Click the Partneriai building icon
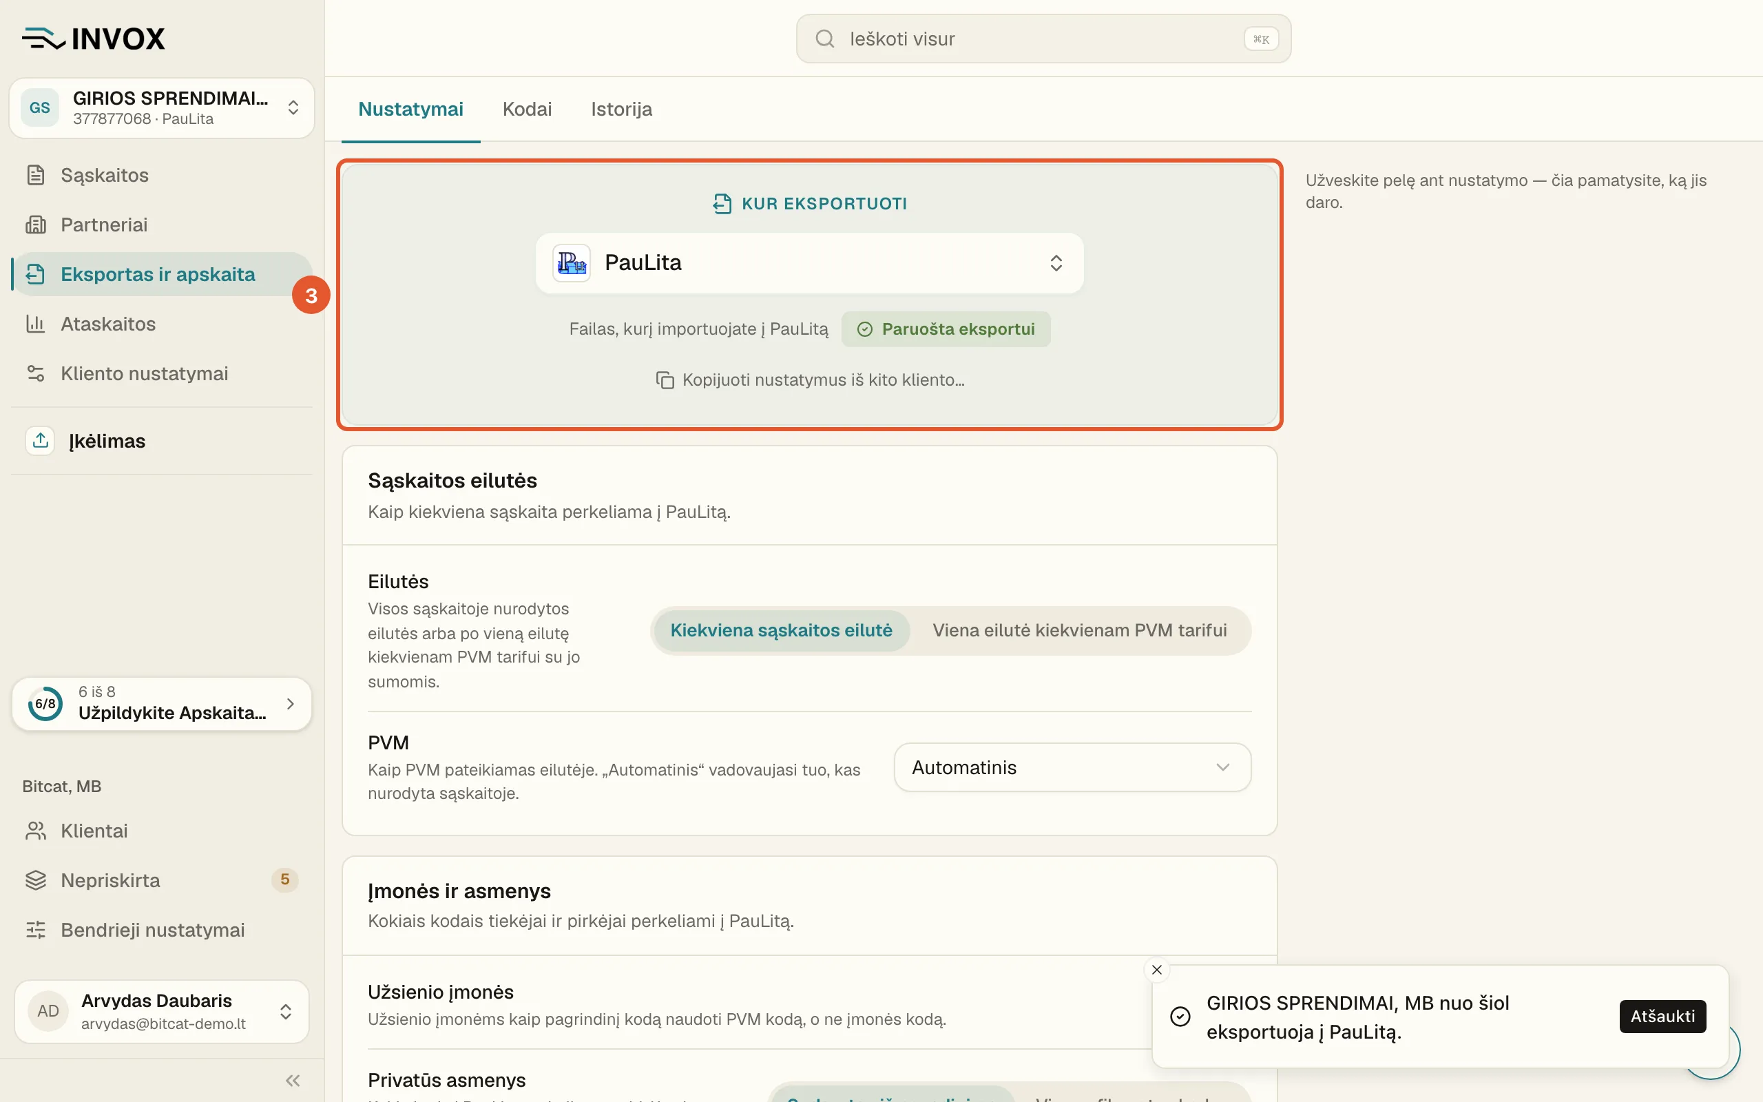 [x=36, y=225]
